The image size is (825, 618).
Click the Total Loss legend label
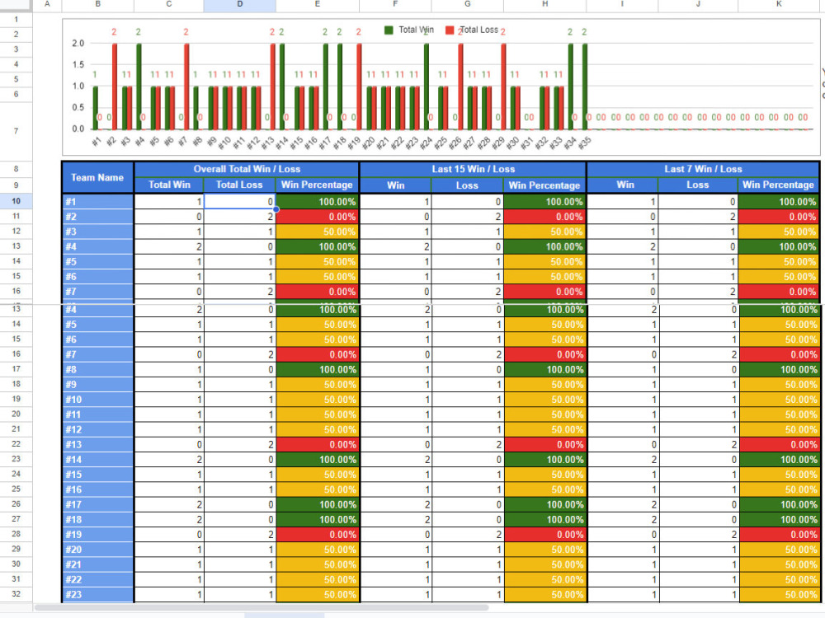pyautogui.click(x=481, y=30)
